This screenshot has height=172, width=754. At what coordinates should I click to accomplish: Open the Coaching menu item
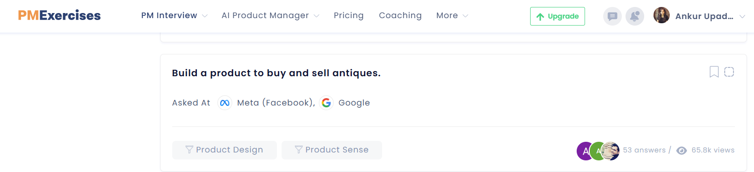tap(400, 15)
